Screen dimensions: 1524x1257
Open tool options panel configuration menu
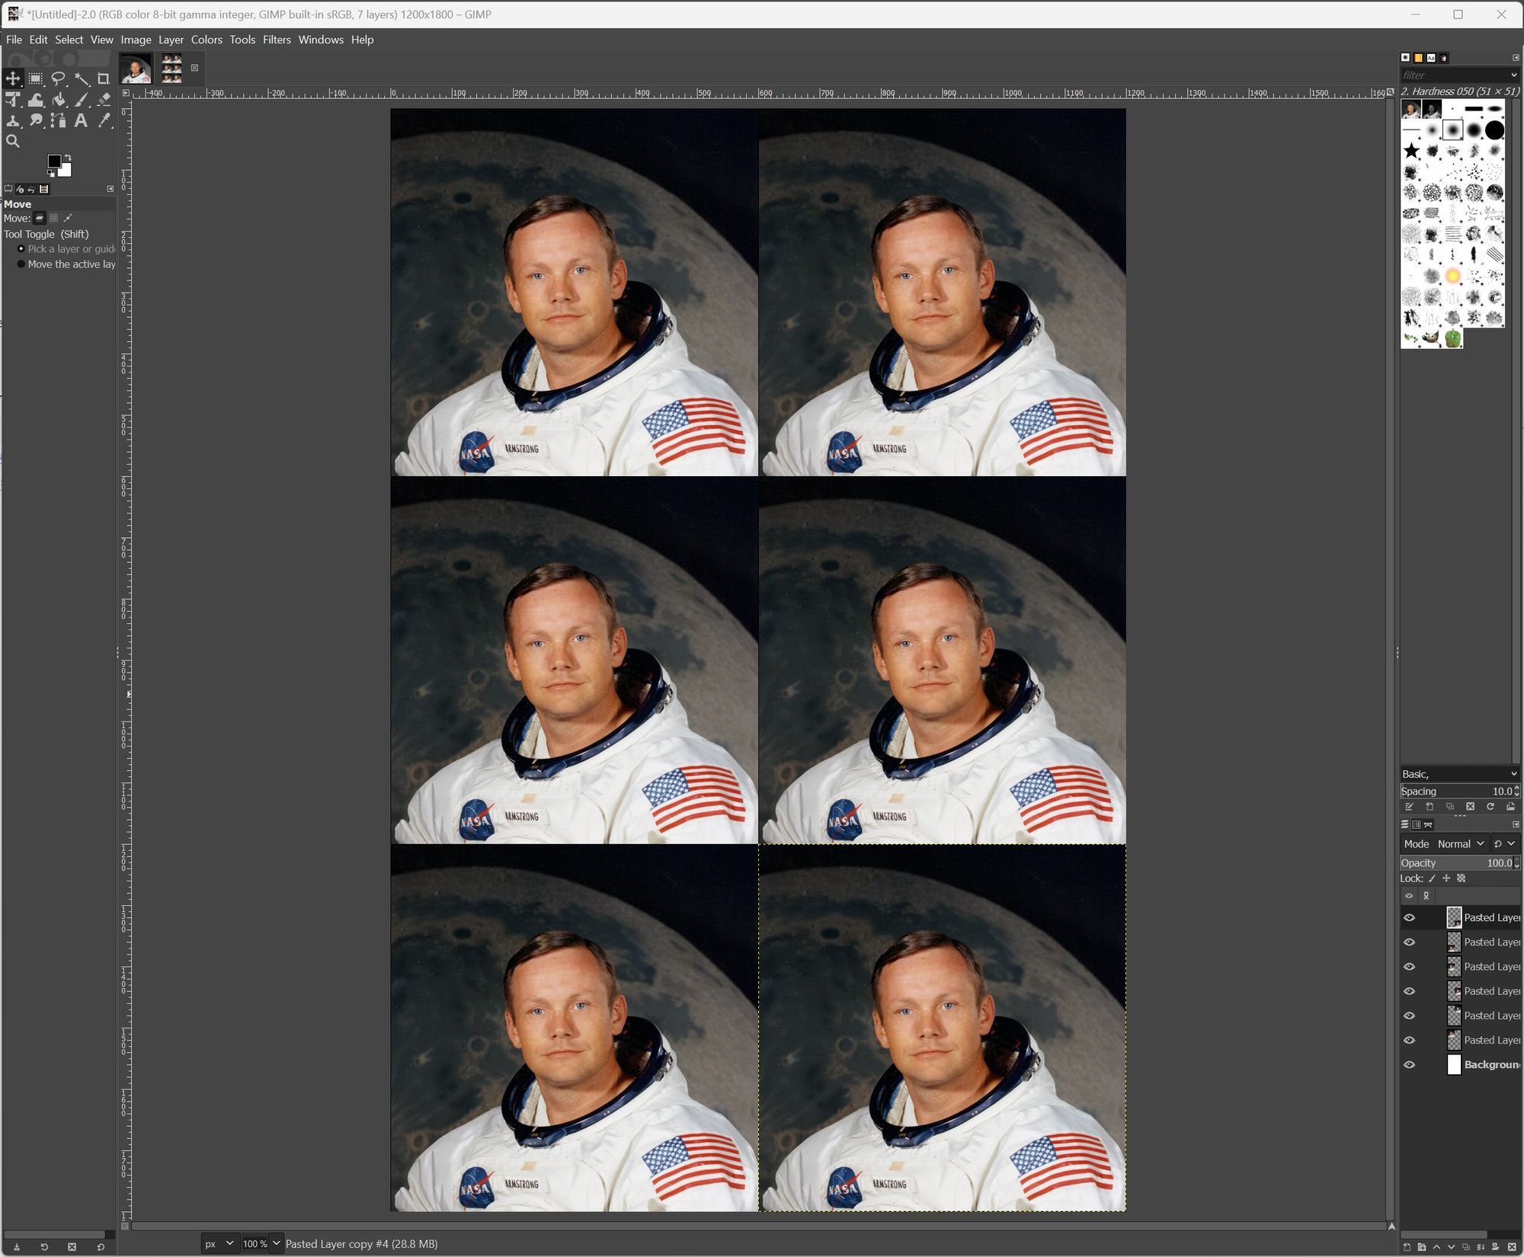(110, 189)
